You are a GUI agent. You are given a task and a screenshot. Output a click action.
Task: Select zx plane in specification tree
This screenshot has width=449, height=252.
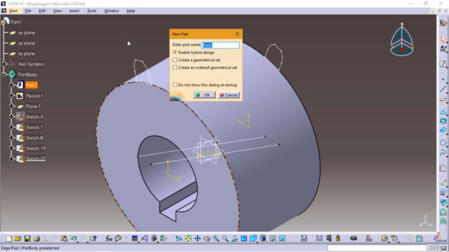click(27, 53)
